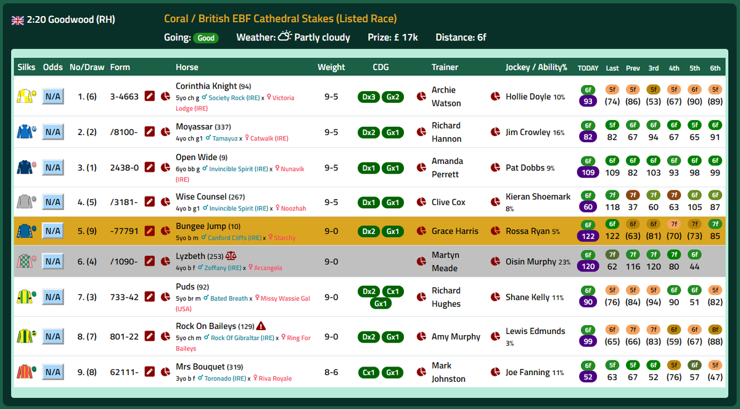Sort by the TODAY column header

point(588,68)
